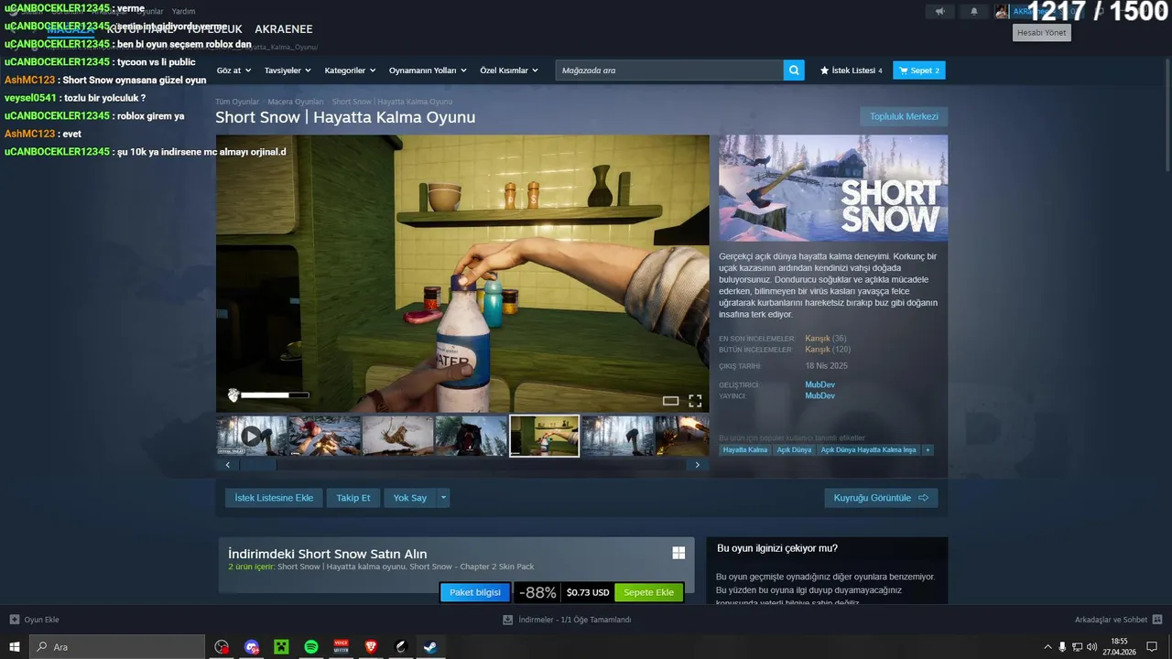The width and height of the screenshot is (1172, 659).
Task: Click the Yok Say button
Action: click(x=410, y=498)
